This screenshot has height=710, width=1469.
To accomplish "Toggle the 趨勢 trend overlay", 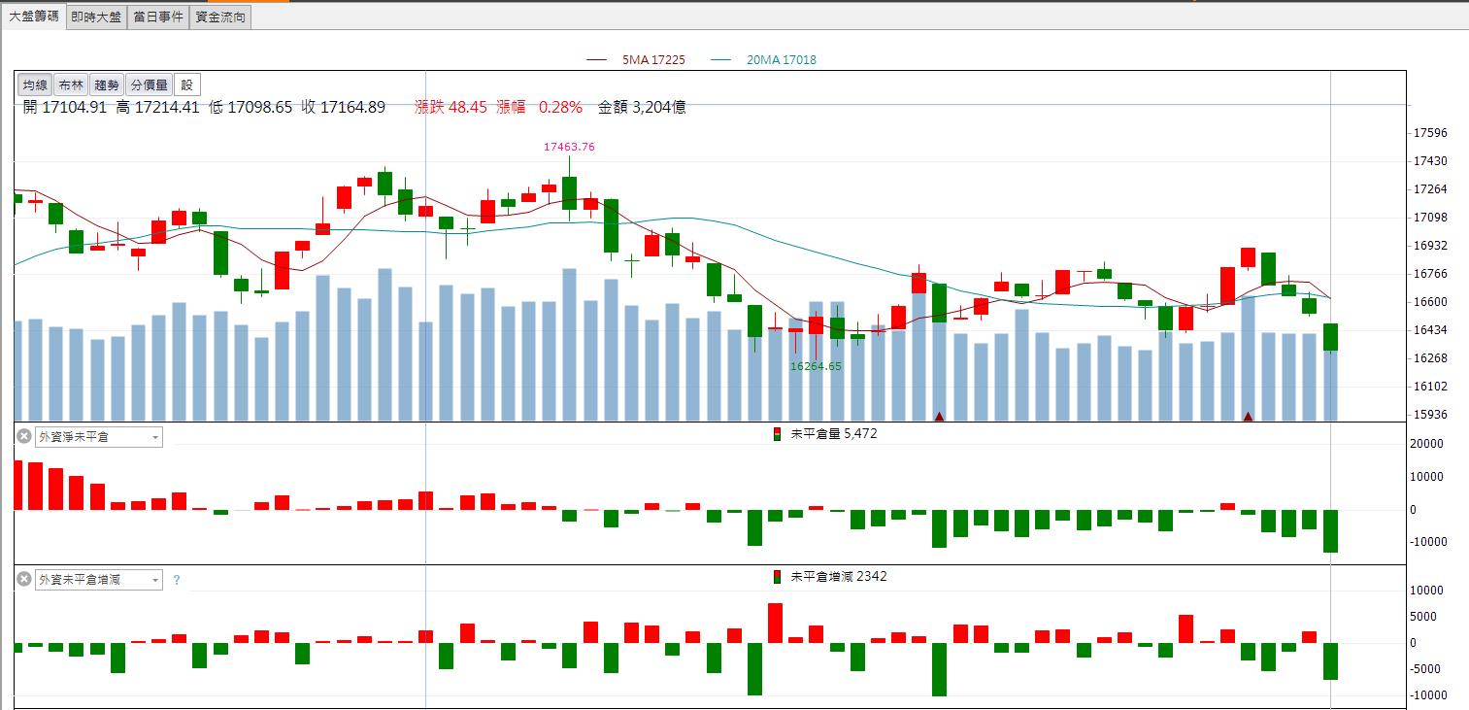I will (107, 85).
